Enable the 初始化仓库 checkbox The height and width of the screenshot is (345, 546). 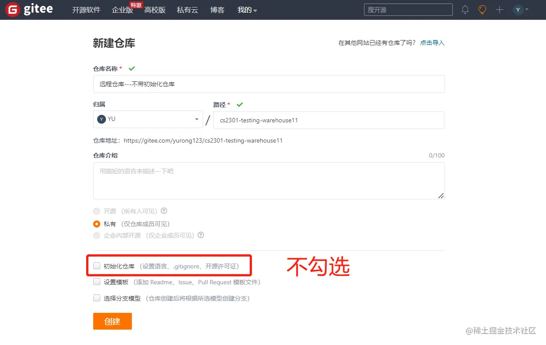point(96,266)
